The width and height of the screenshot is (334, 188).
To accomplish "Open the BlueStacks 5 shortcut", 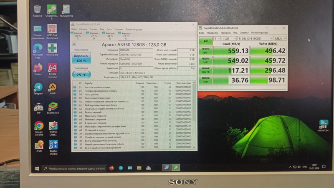I will coord(53,108).
